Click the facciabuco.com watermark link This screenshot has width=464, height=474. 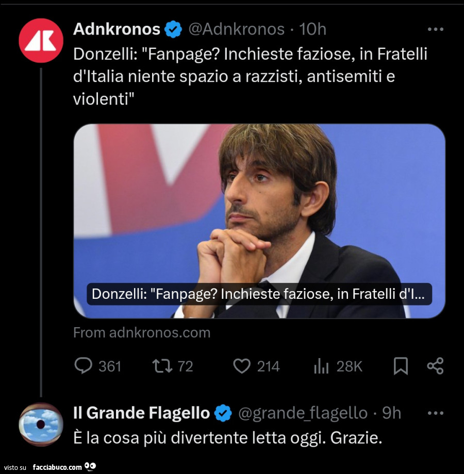pyautogui.click(x=57, y=466)
